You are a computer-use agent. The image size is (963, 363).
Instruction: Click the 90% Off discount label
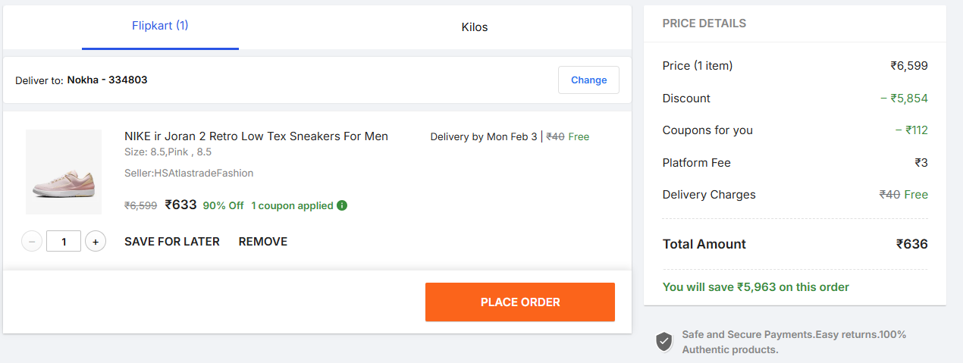(x=223, y=205)
